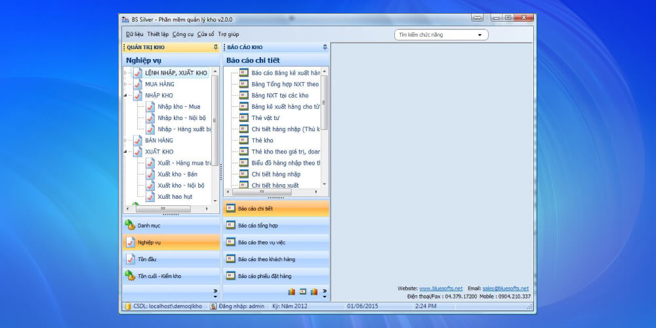Click Kỳ: Năm 2012 in status bar
656x328 pixels.
click(x=289, y=306)
